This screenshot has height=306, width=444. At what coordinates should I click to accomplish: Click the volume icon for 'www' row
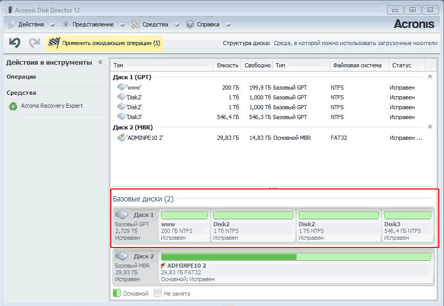coord(121,87)
